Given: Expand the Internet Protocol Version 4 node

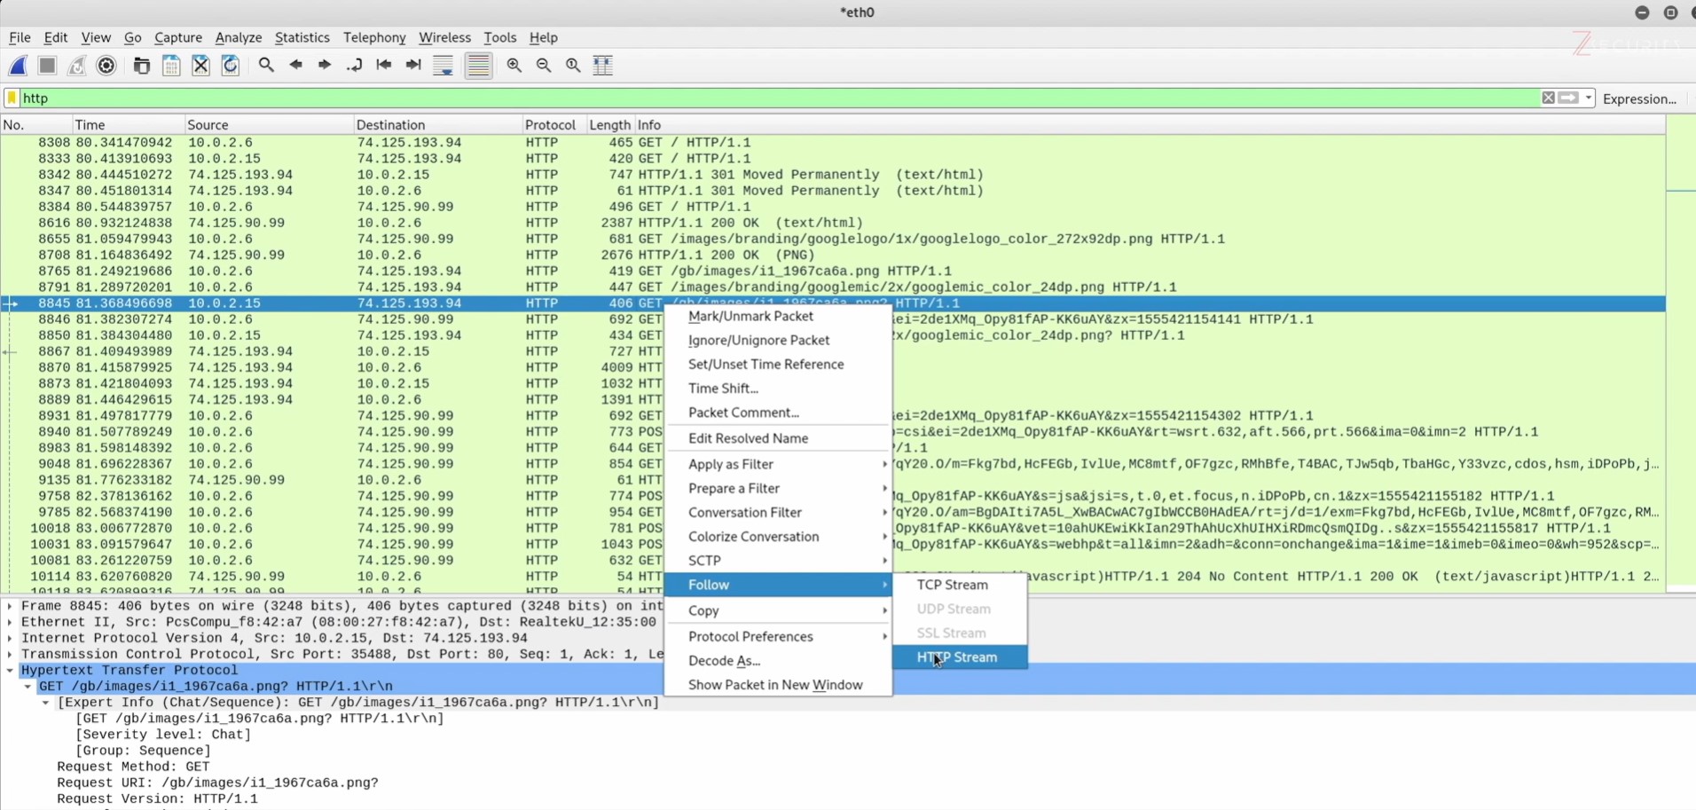Looking at the screenshot, I should click(x=10, y=639).
